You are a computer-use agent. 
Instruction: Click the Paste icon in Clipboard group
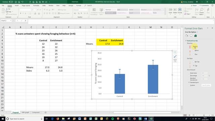[3, 11]
